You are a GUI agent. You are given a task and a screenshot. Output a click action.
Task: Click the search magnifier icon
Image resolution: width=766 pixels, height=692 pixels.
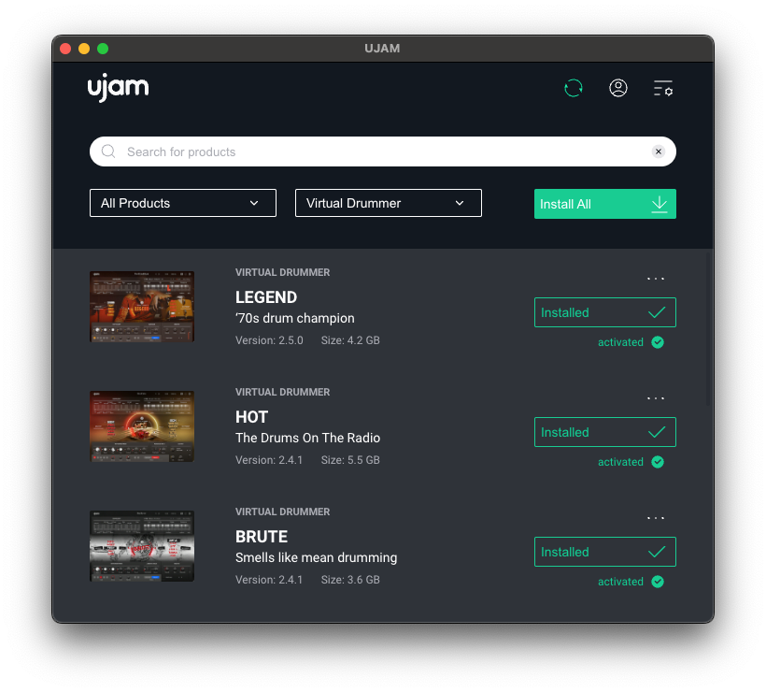tap(108, 151)
